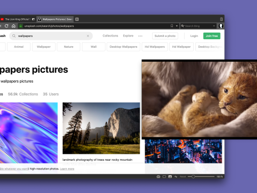Image resolution: width=257 pixels, height=193 pixels.
Task: Click the green Join free button
Action: (x=212, y=36)
